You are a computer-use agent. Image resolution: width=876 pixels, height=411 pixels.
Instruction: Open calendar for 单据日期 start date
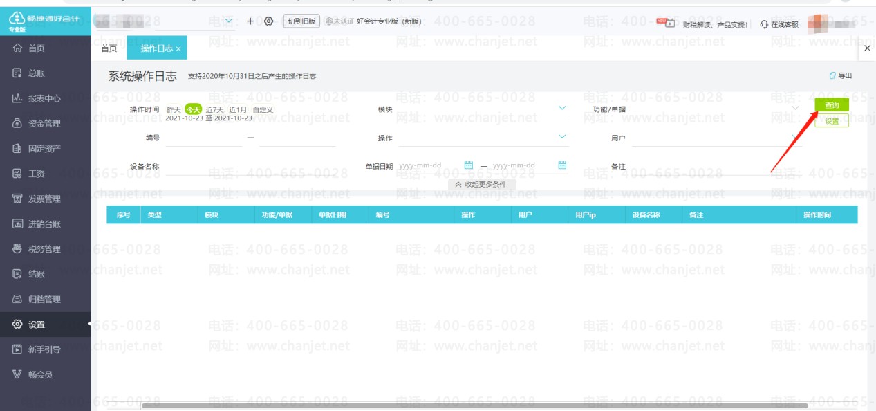(x=468, y=165)
